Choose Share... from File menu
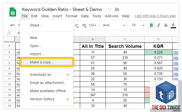 (47, 25)
